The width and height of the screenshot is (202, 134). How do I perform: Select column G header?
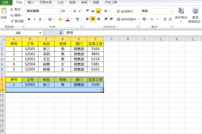(x=111, y=39)
